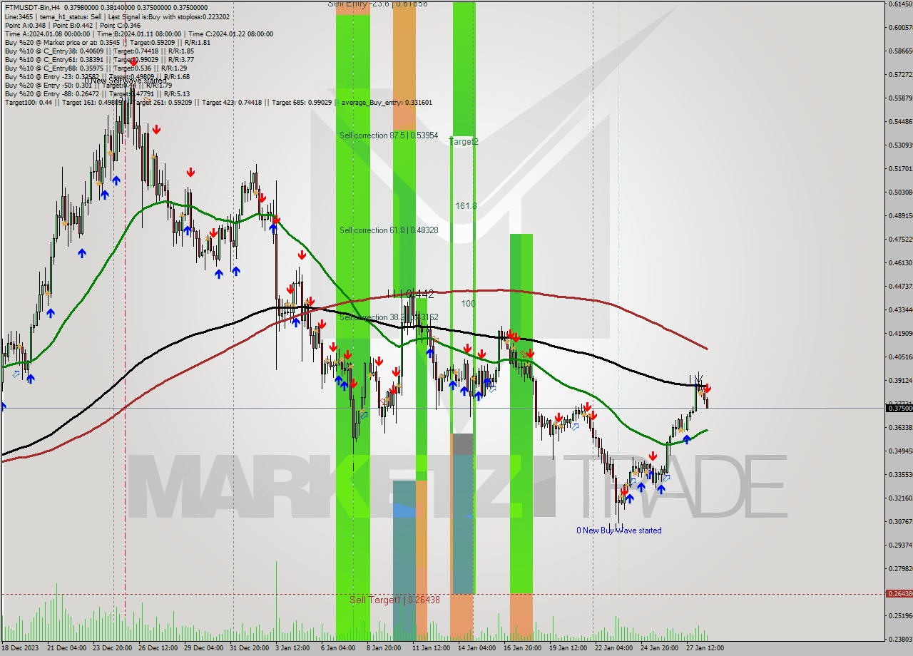Click the 0.61450 price axis label

pos(899,4)
